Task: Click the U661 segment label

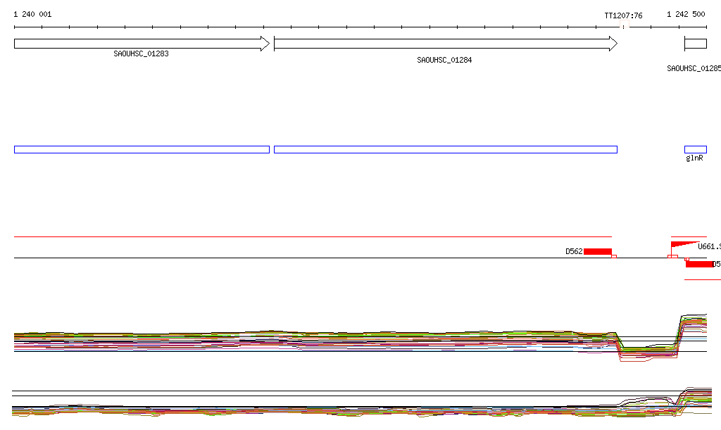Action: point(706,246)
